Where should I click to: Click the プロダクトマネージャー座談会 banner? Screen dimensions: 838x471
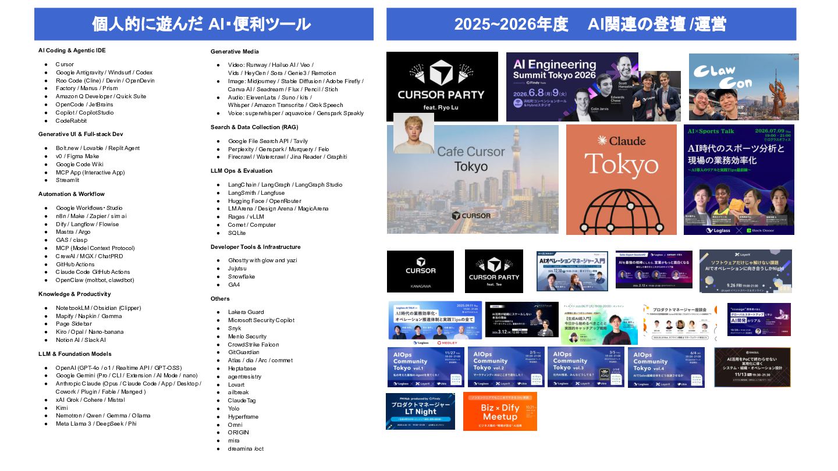(x=680, y=322)
